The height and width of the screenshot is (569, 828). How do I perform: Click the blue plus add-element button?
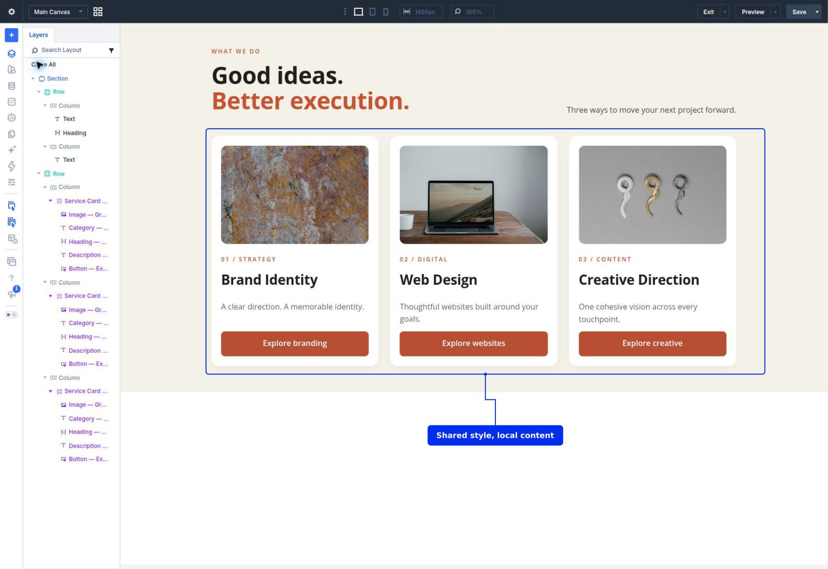(x=11, y=35)
